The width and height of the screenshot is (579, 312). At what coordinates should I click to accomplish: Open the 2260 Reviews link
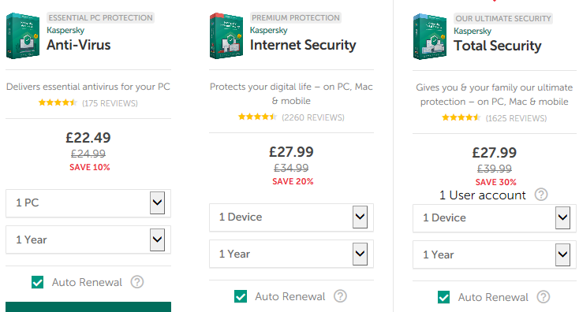(312, 117)
